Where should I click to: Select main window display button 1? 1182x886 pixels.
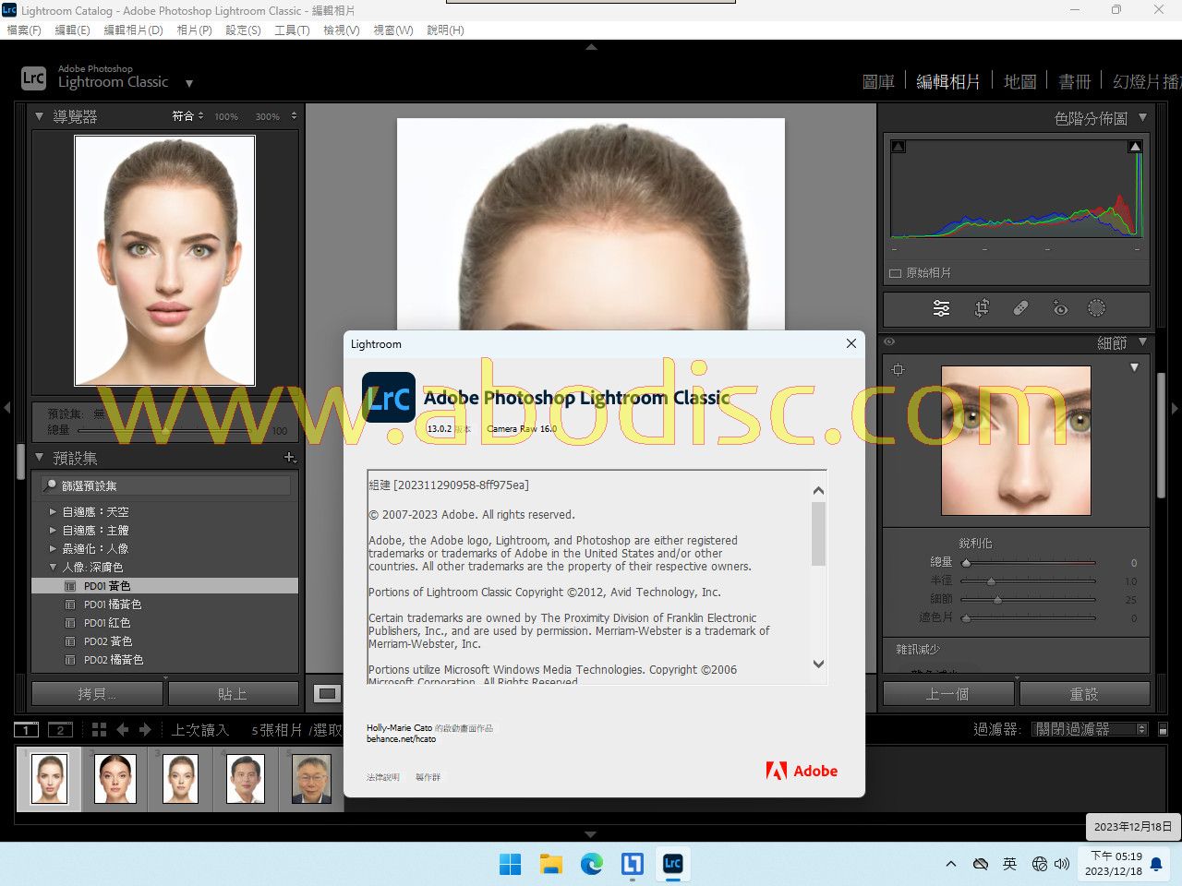tap(27, 730)
